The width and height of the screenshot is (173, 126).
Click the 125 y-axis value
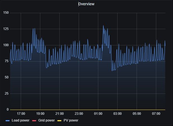[6, 29]
